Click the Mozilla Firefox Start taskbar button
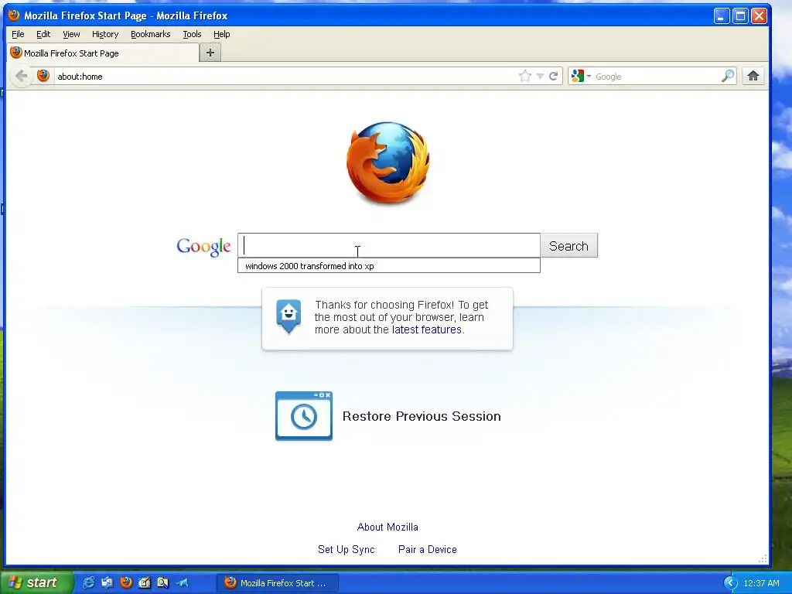Viewport: 792px width, 594px height. [278, 583]
